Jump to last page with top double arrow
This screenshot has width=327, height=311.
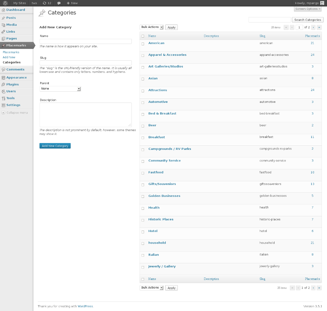pyautogui.click(x=319, y=27)
